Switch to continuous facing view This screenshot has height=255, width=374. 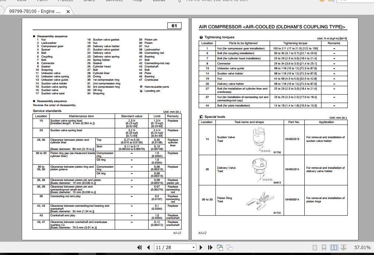(x=343, y=247)
